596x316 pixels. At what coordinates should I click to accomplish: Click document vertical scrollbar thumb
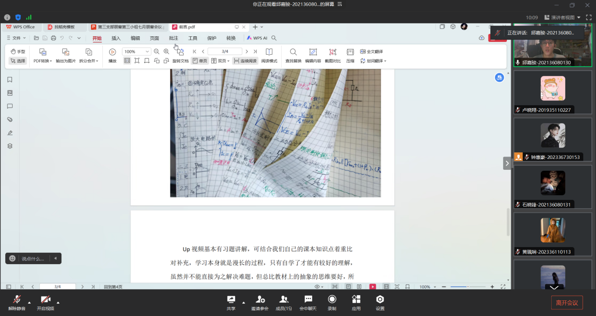pyautogui.click(x=508, y=222)
